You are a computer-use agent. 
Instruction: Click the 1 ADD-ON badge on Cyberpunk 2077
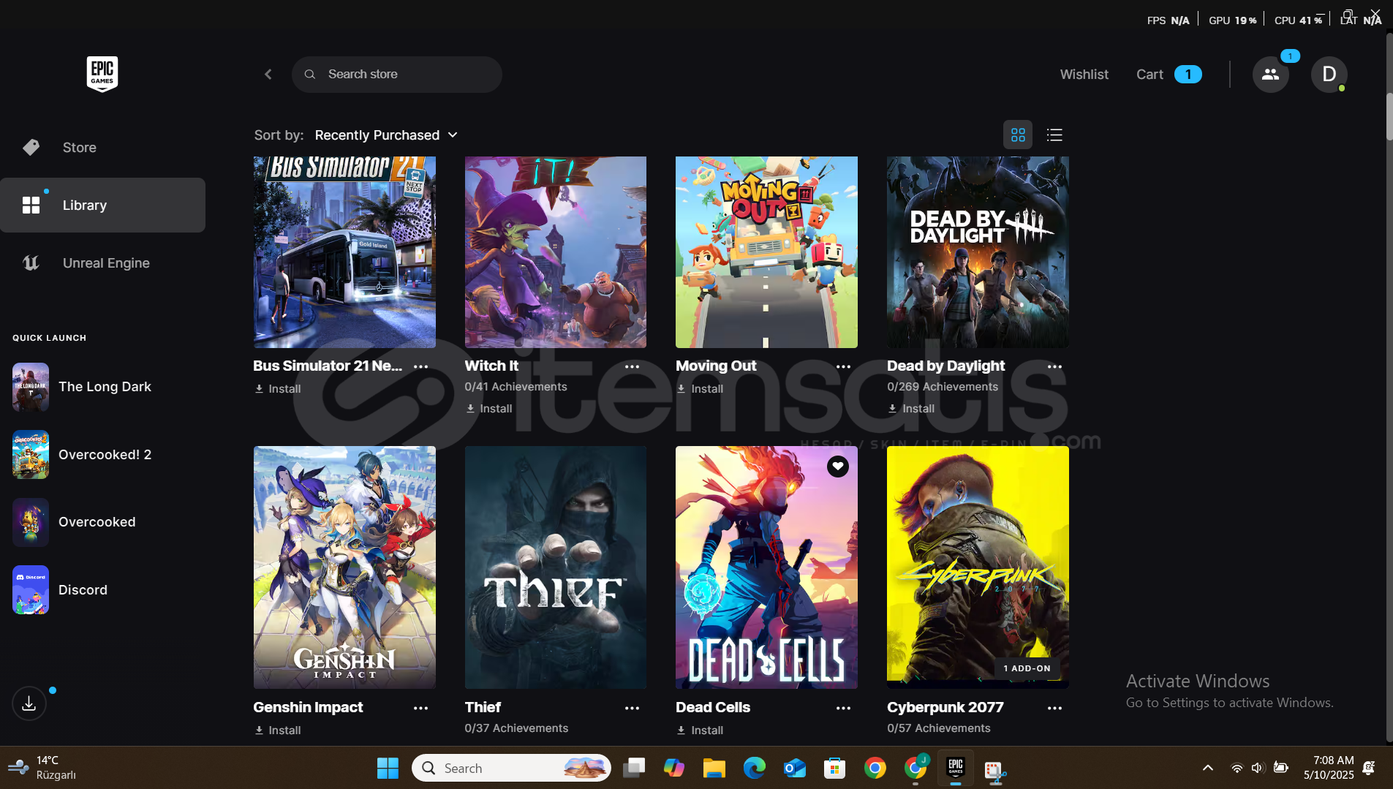1027,668
